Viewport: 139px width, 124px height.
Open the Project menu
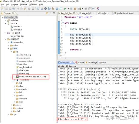point(15,5)
